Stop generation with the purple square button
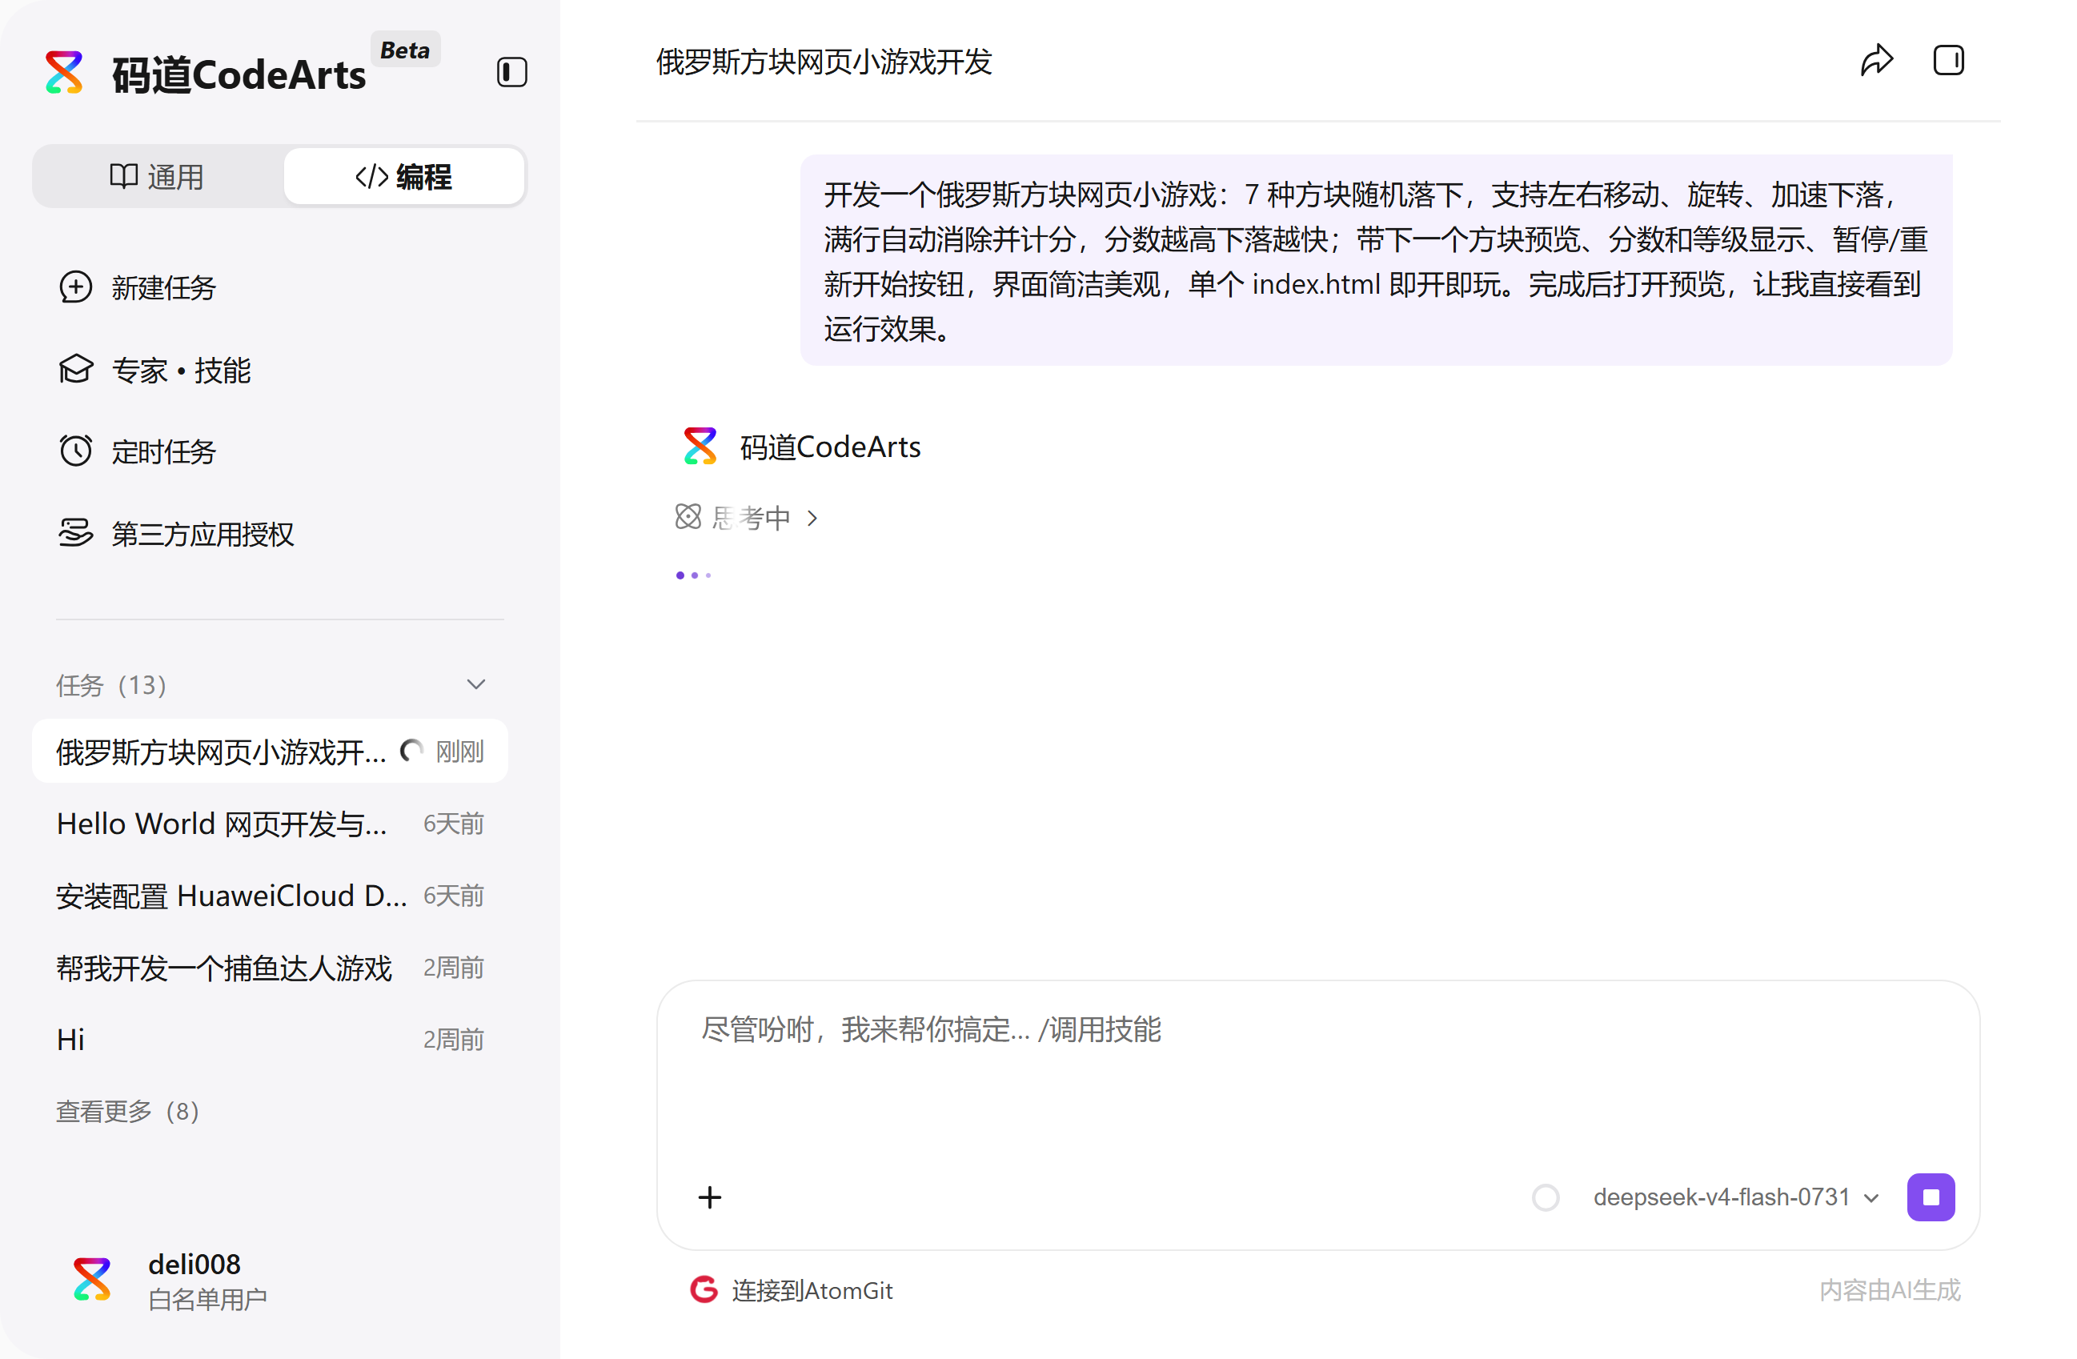 point(1931,1197)
